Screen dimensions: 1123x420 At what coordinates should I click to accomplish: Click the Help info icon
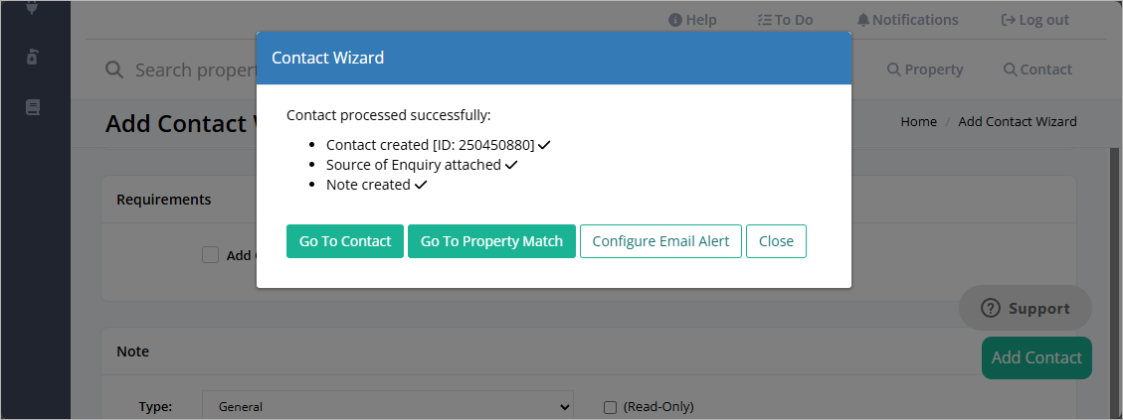click(674, 20)
